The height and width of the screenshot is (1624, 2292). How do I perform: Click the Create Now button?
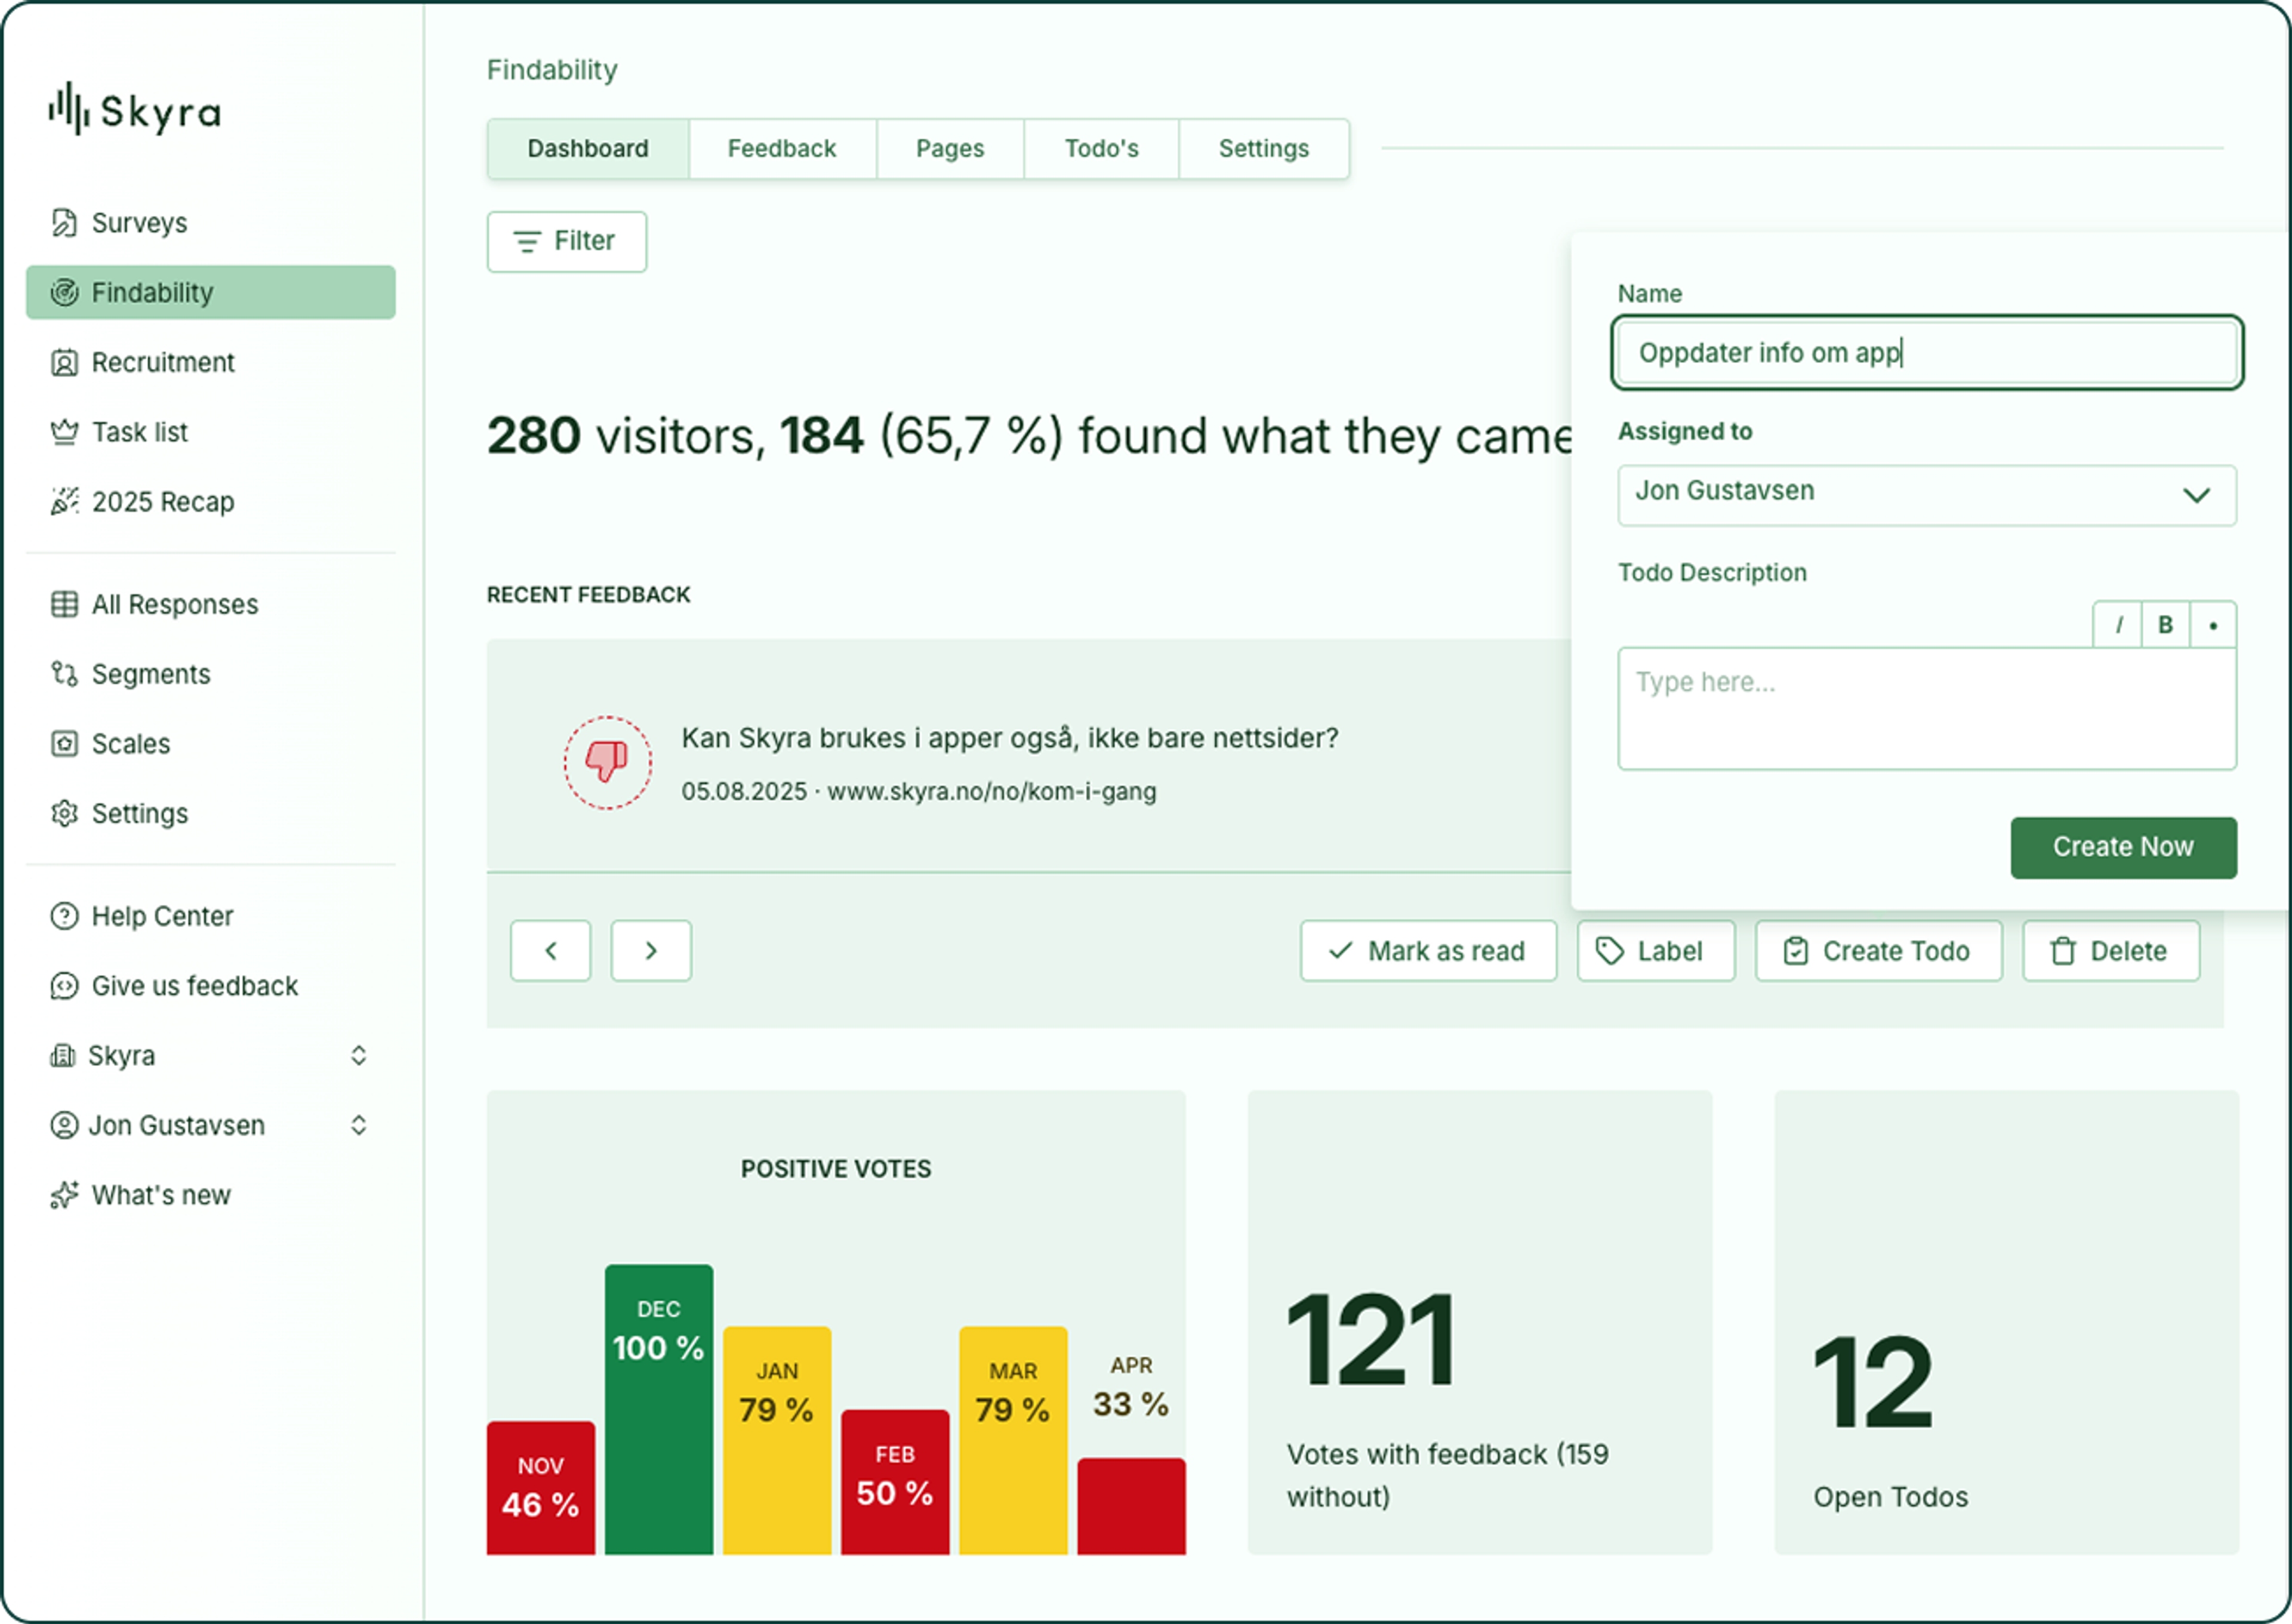click(x=2124, y=848)
